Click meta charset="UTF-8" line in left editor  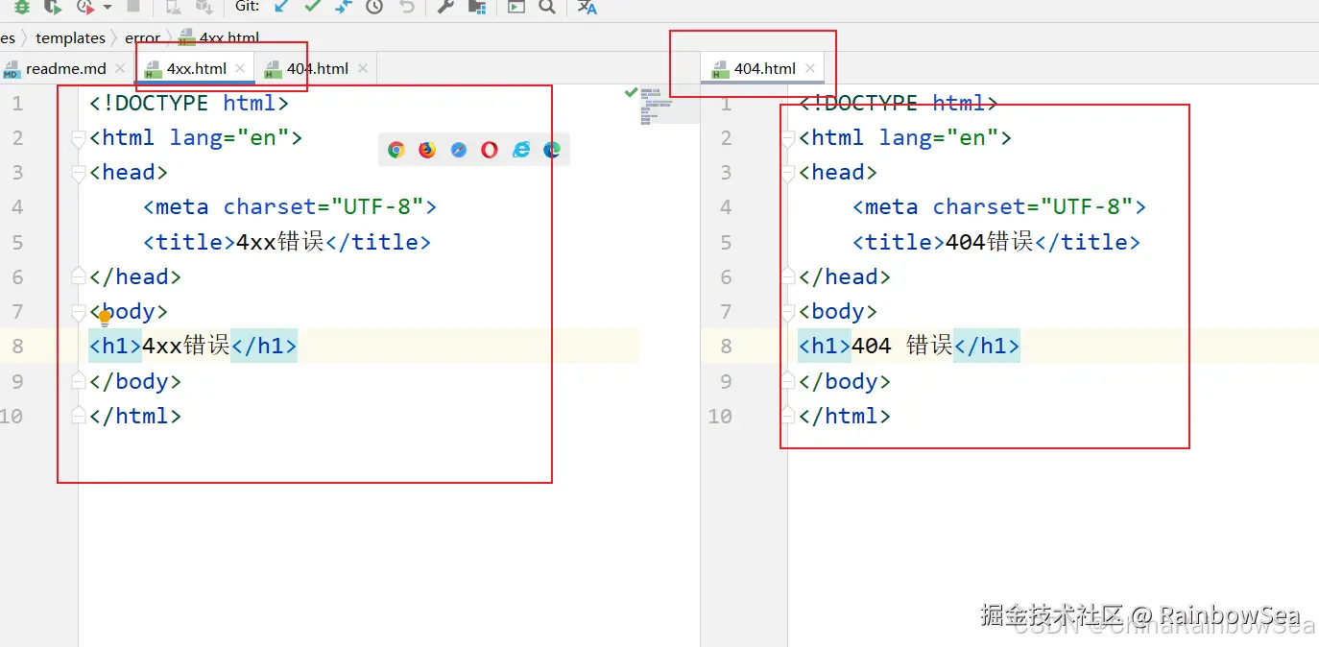click(290, 207)
